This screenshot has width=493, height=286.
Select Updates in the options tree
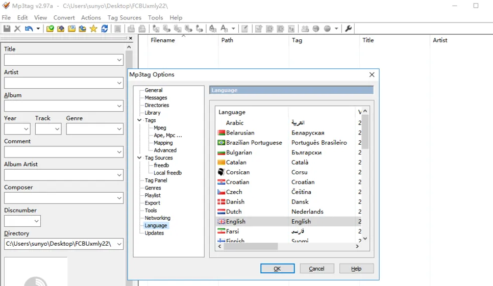click(154, 233)
